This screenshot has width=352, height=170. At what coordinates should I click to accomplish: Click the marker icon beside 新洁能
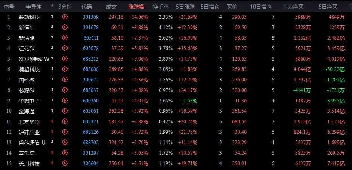click(x=52, y=37)
